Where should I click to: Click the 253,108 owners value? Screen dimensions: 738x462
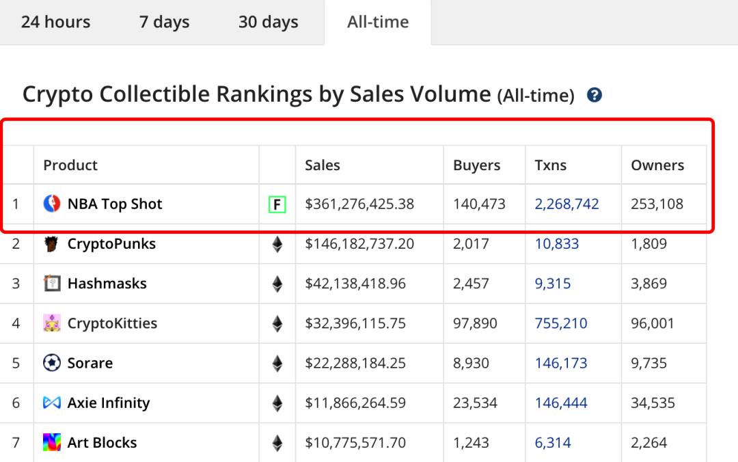pyautogui.click(x=657, y=204)
